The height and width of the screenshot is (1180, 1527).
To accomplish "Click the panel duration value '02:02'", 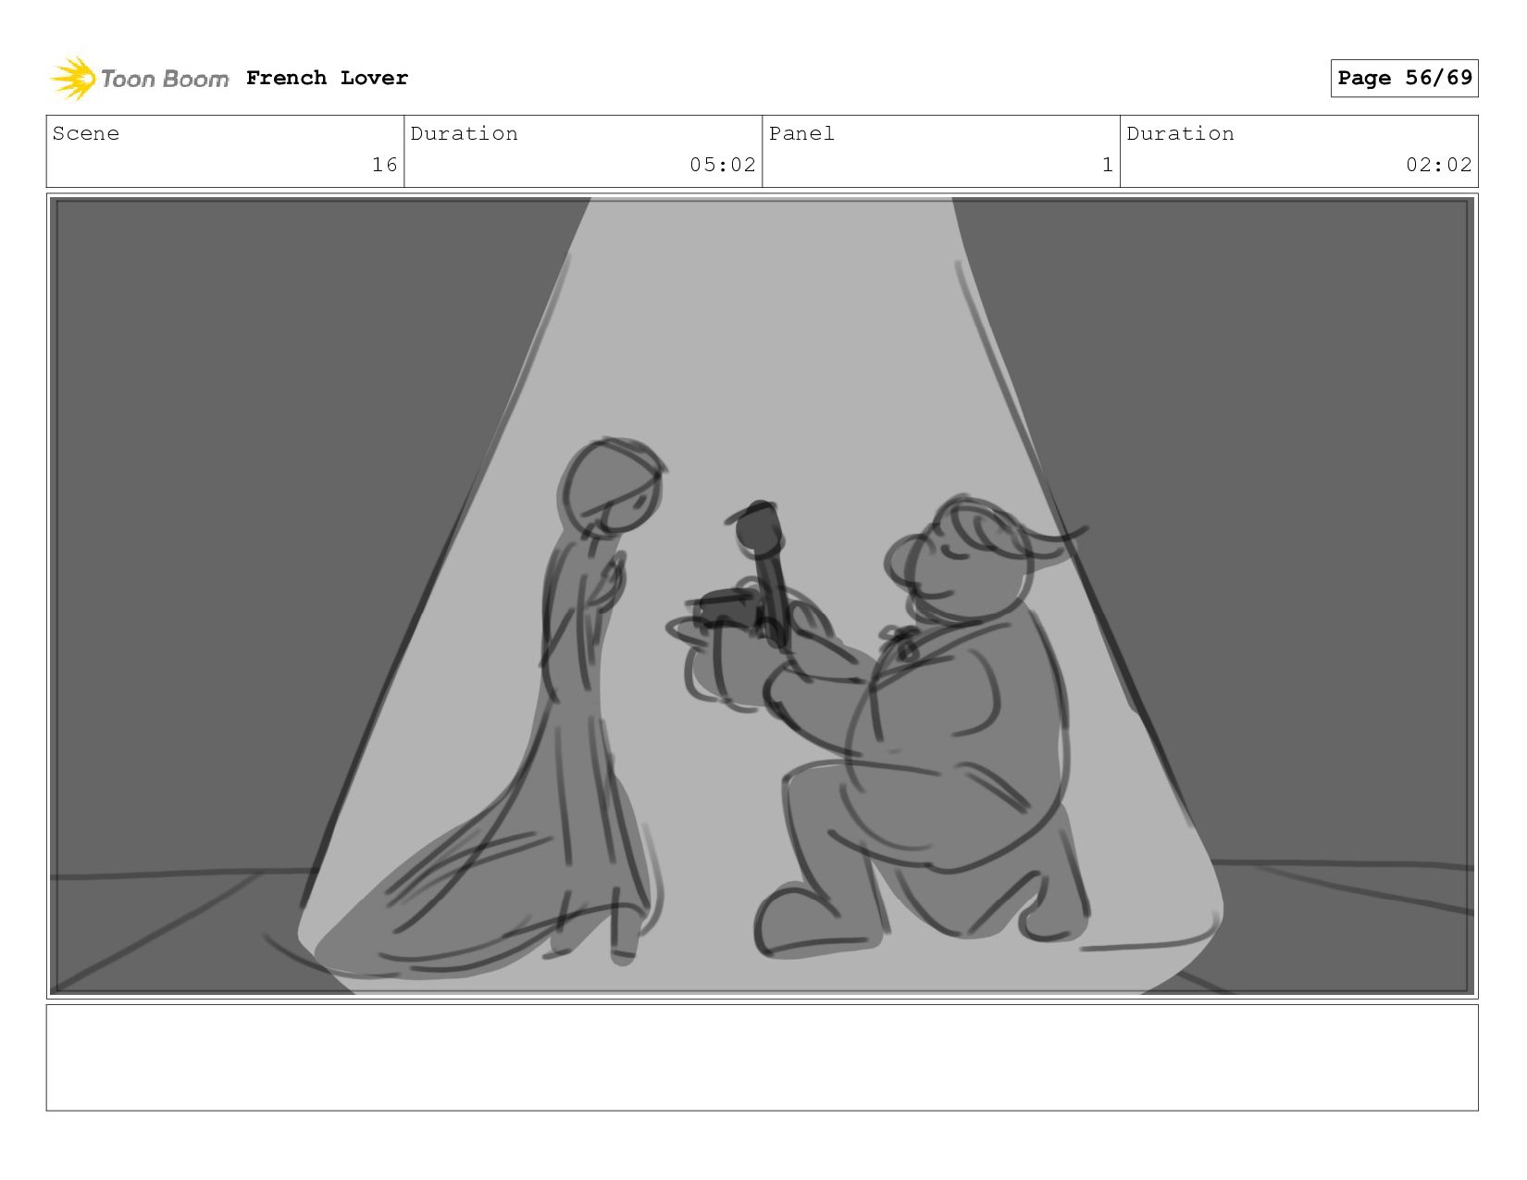I will point(1438,165).
